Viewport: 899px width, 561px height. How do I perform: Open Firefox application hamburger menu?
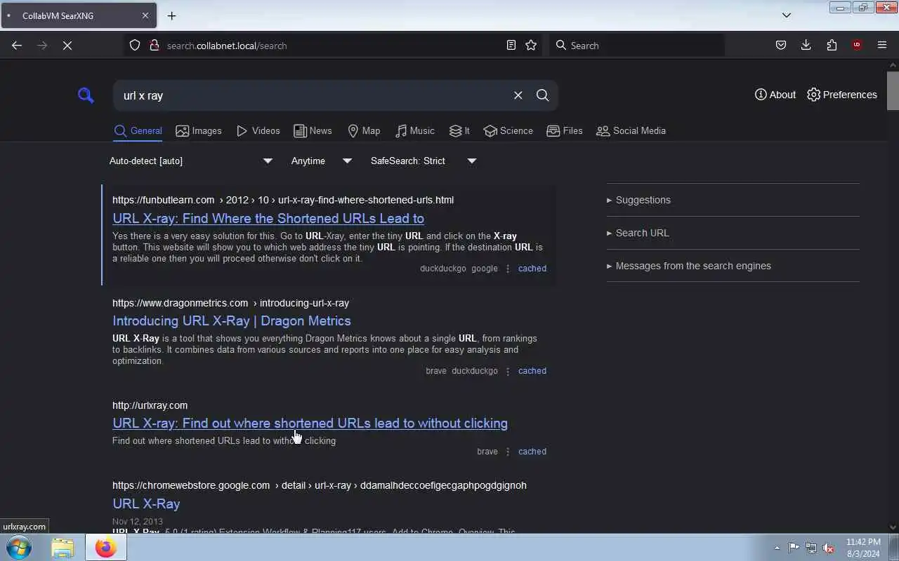(x=882, y=45)
